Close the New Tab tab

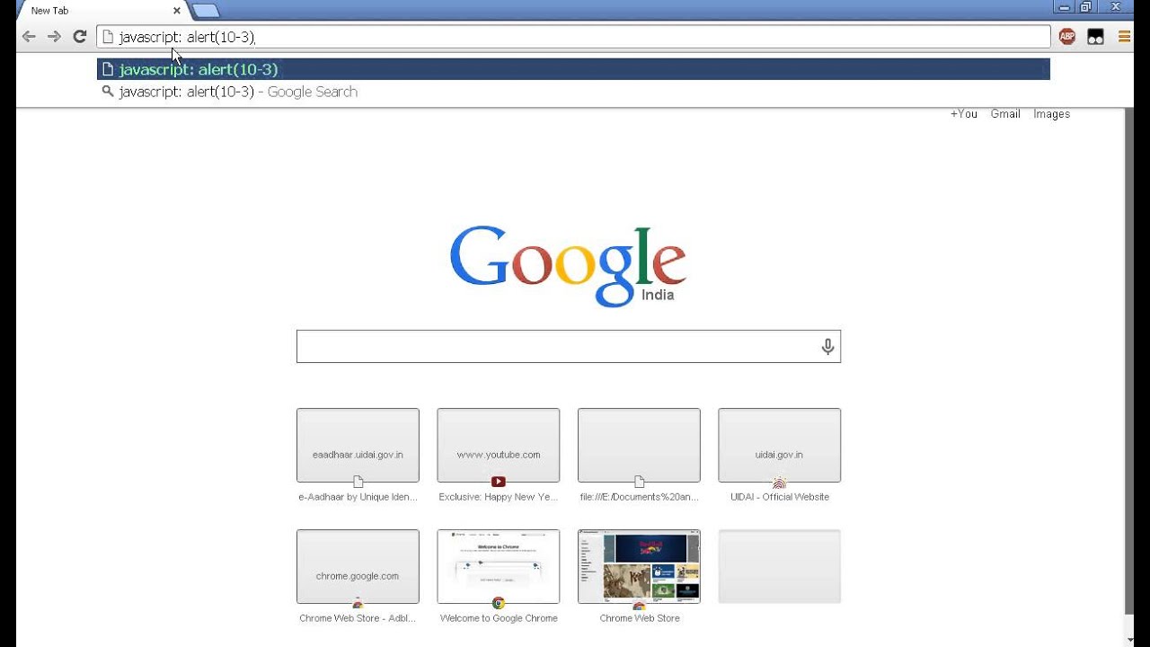click(x=177, y=11)
